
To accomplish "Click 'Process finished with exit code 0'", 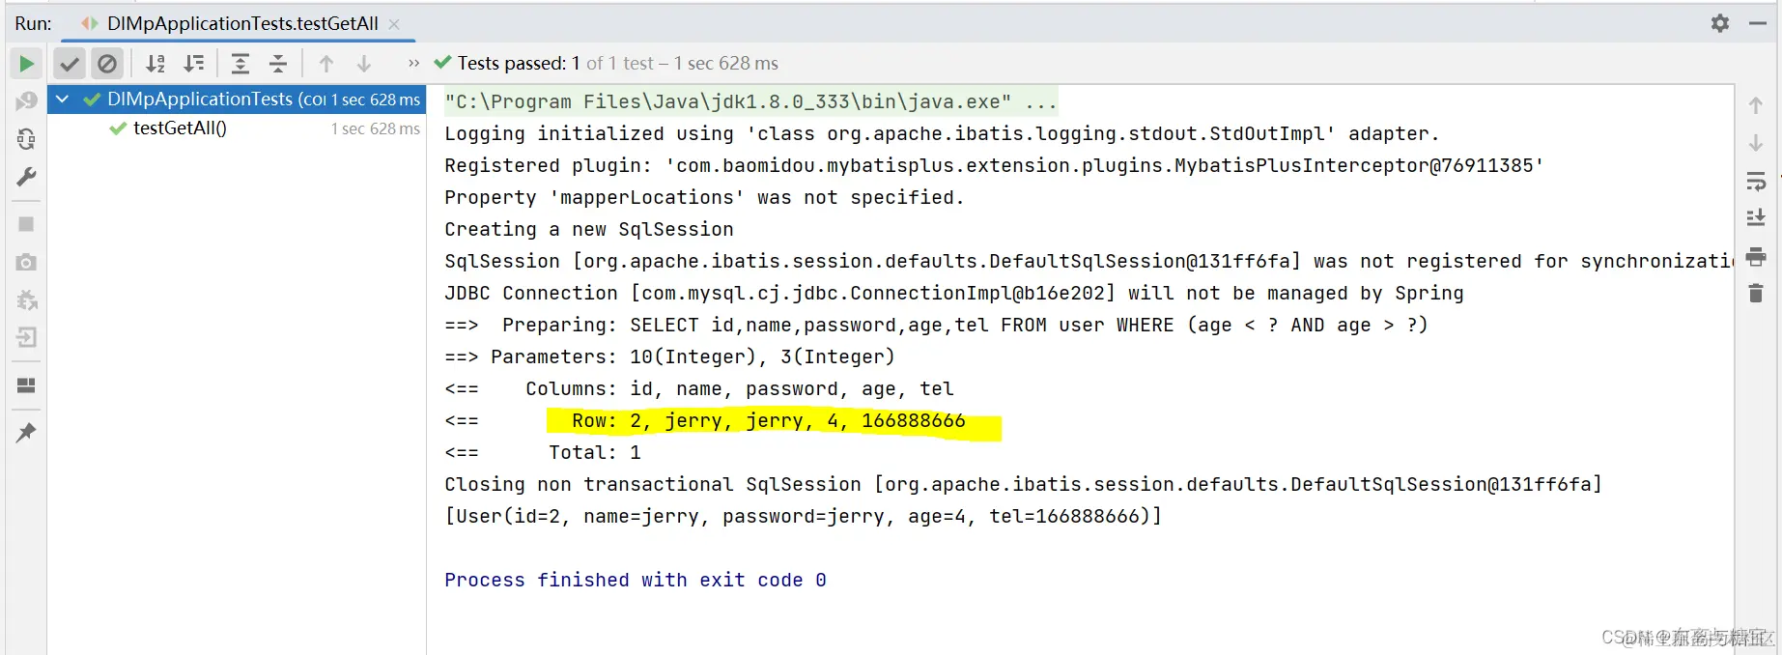I will 636,580.
